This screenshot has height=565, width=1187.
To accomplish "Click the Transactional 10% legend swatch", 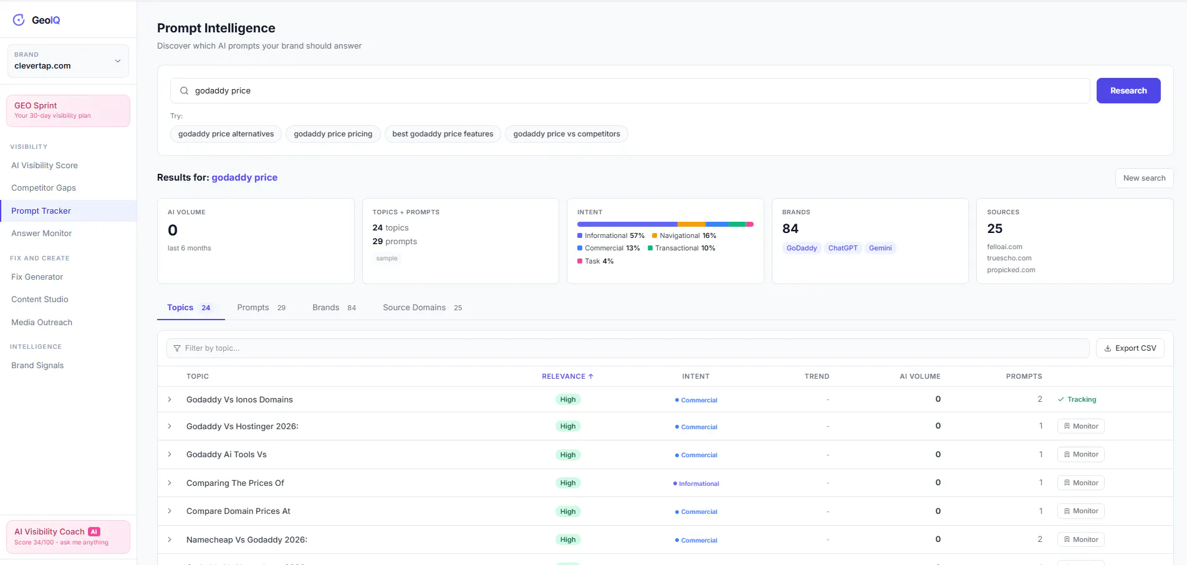I will (x=650, y=248).
